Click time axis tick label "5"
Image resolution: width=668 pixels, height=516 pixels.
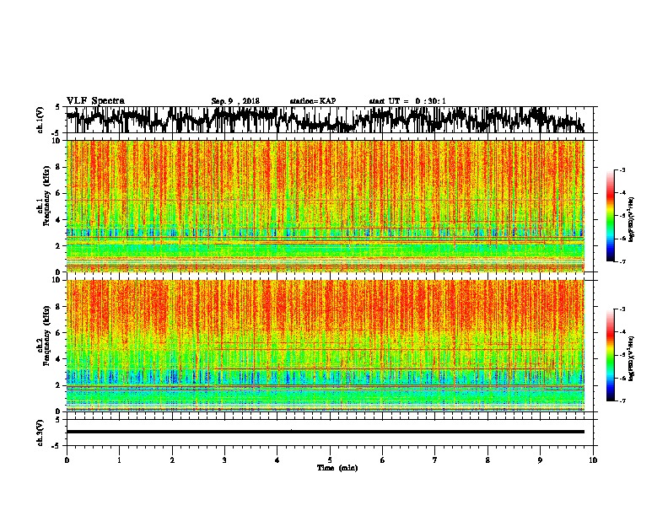(x=330, y=460)
